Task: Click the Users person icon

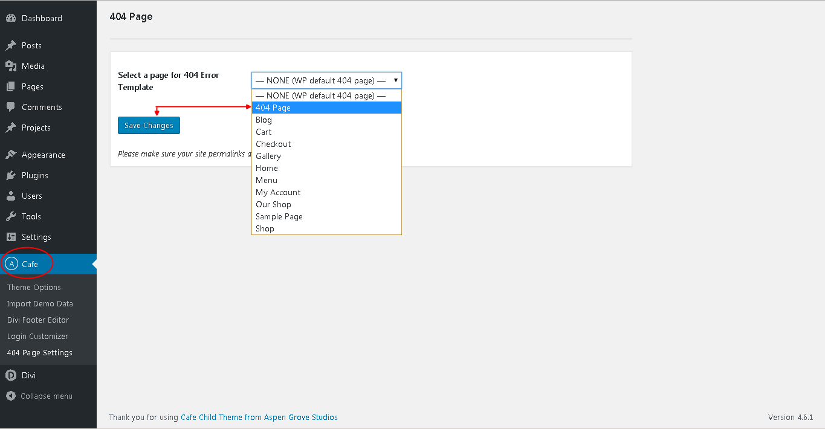Action: coord(11,196)
